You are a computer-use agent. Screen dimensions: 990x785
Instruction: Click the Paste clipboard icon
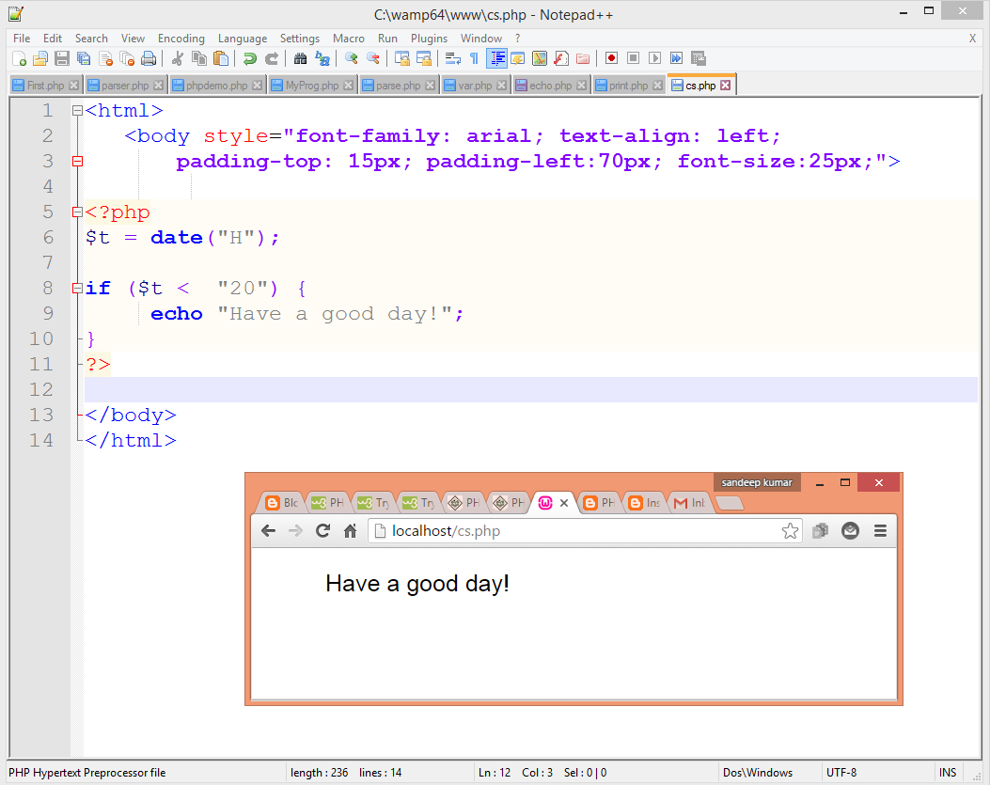click(220, 58)
